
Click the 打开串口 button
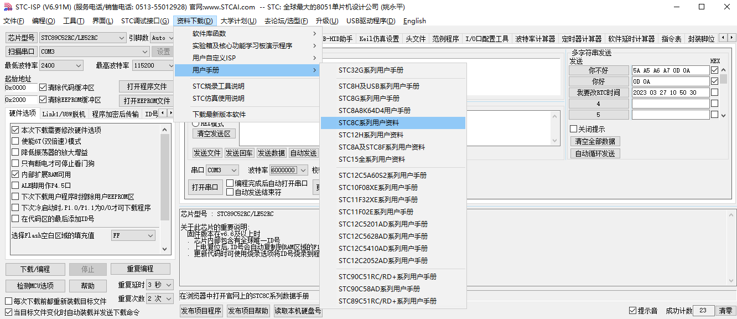[205, 187]
